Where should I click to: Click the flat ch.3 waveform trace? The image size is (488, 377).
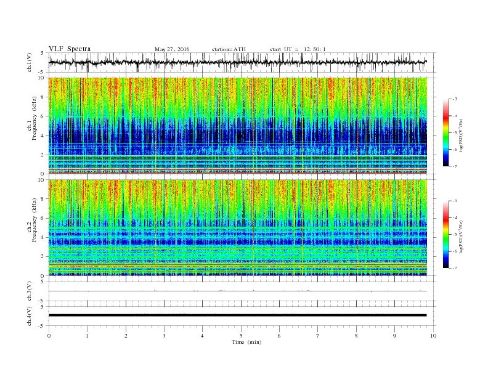[x=238, y=291]
